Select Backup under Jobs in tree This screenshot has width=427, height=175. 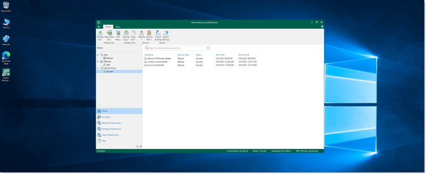point(110,58)
